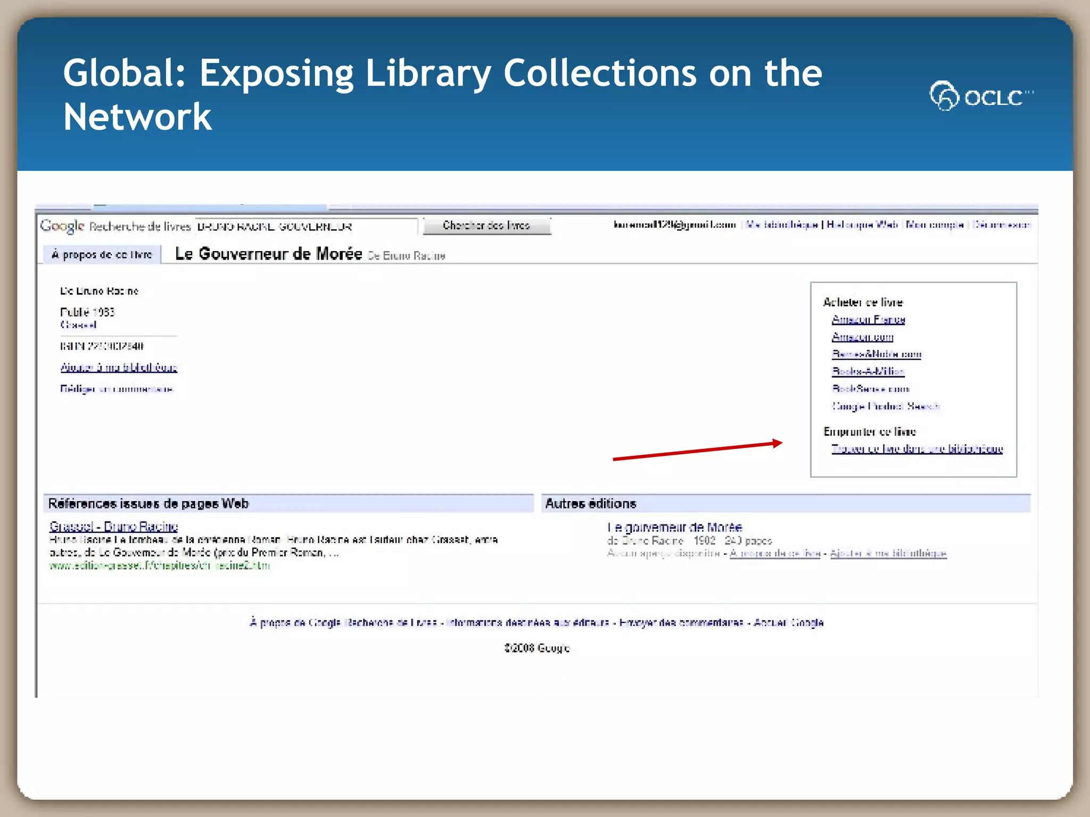Click the '©2008 Google' copyright text
This screenshot has height=817, width=1090.
[536, 648]
